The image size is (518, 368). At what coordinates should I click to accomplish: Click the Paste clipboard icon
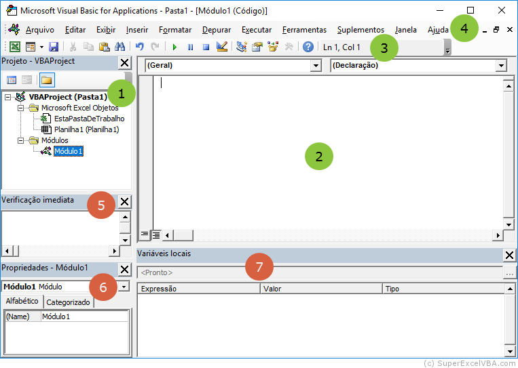coord(105,47)
